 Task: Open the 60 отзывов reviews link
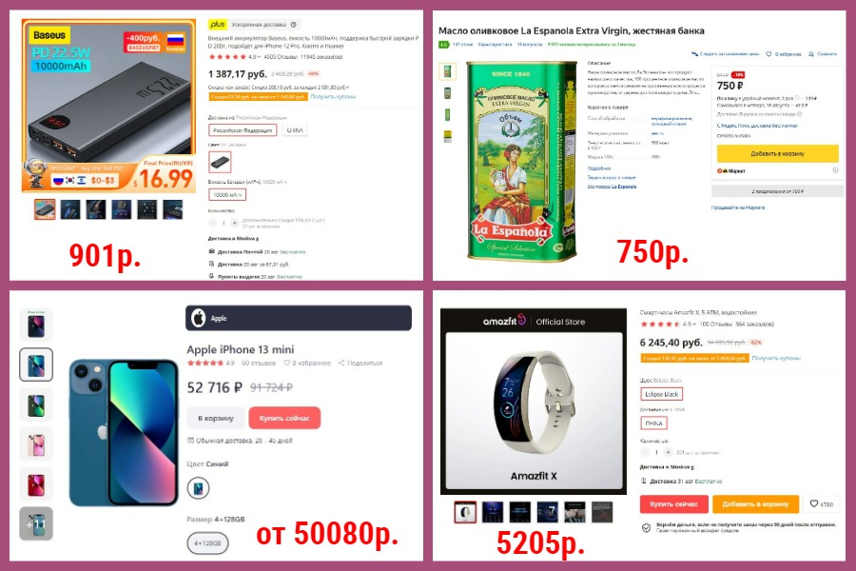pyautogui.click(x=258, y=363)
